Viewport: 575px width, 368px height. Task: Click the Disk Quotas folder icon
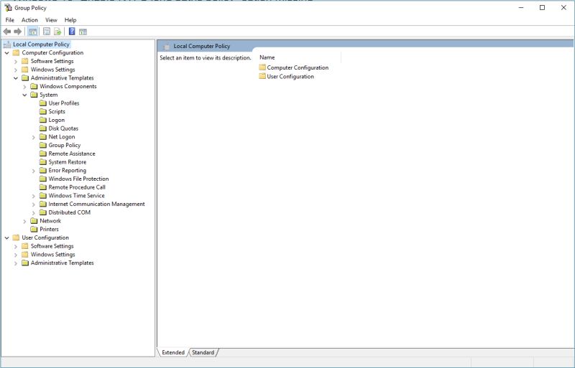point(43,128)
